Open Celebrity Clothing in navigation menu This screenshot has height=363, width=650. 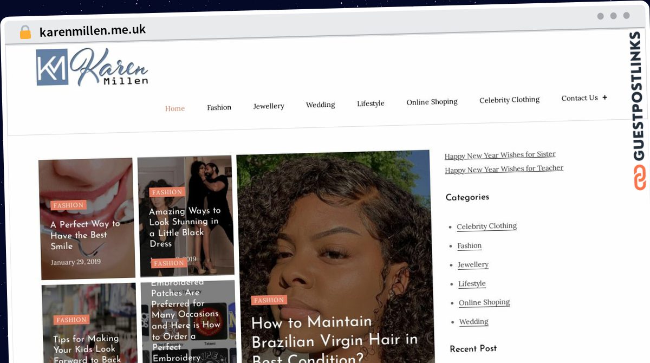510,100
